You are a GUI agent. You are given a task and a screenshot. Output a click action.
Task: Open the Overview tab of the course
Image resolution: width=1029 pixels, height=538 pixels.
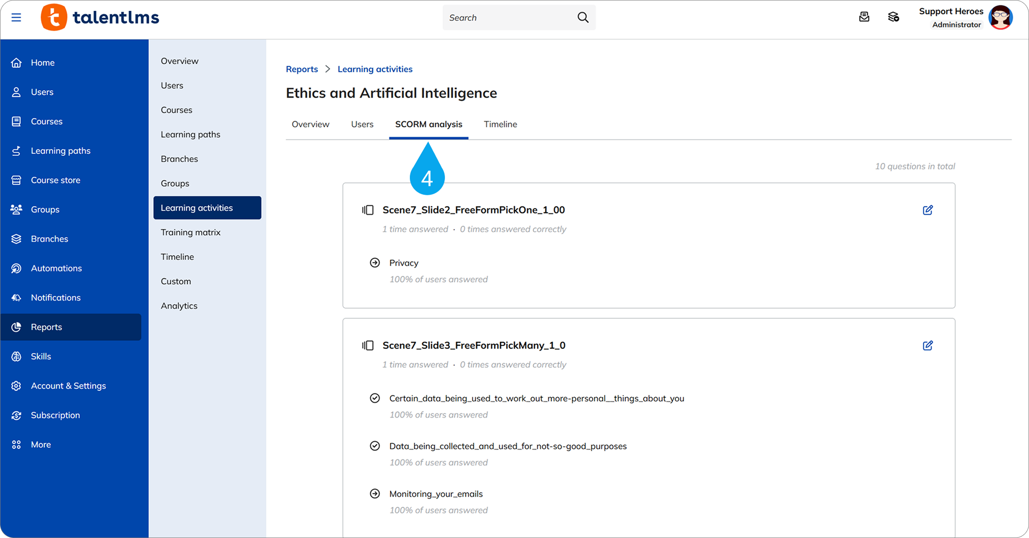pos(310,124)
